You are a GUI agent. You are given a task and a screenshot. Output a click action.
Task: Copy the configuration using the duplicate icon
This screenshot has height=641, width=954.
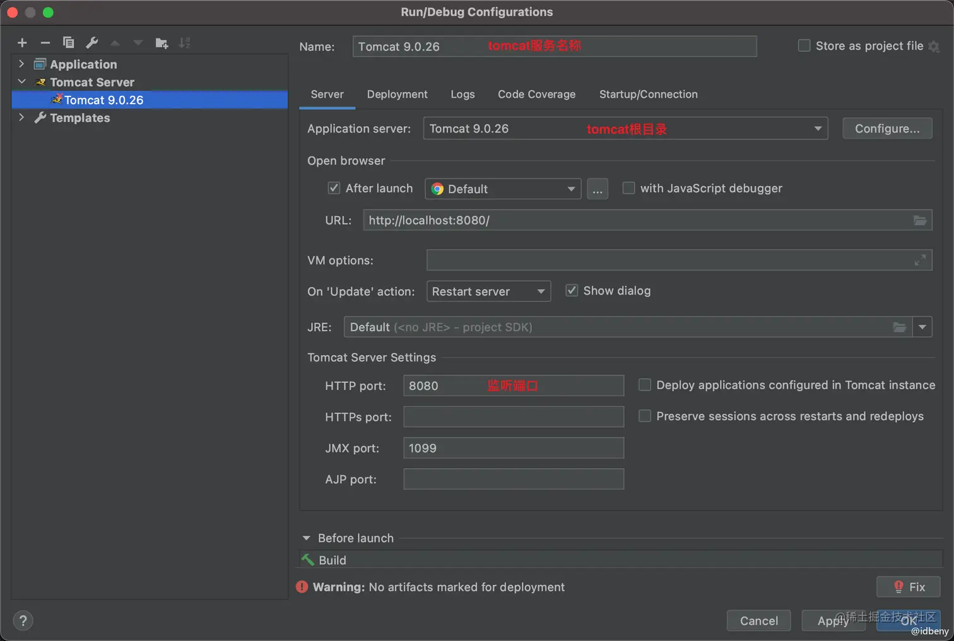click(68, 43)
